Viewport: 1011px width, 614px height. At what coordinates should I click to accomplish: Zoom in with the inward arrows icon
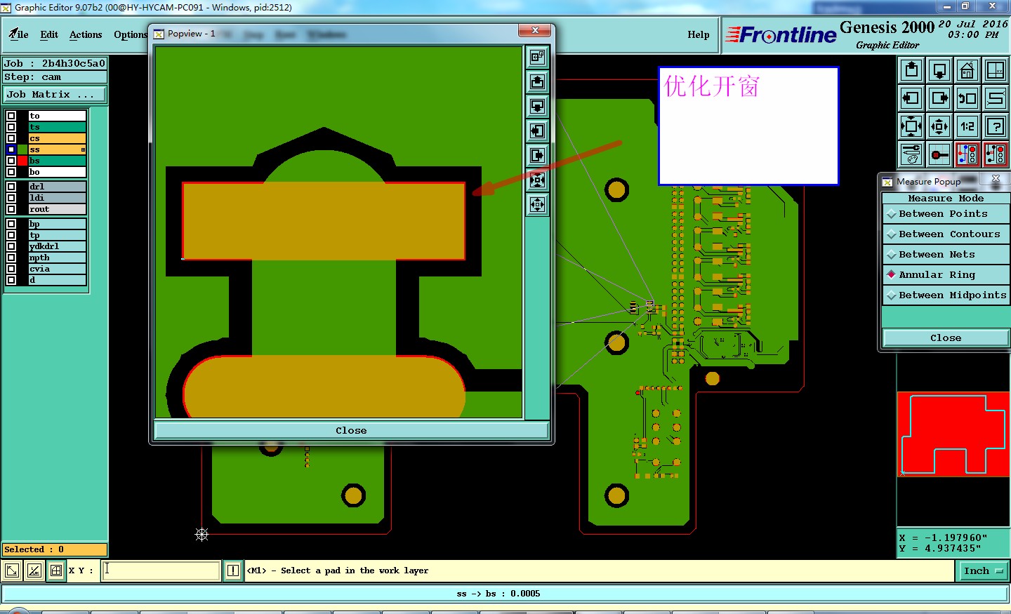click(911, 126)
